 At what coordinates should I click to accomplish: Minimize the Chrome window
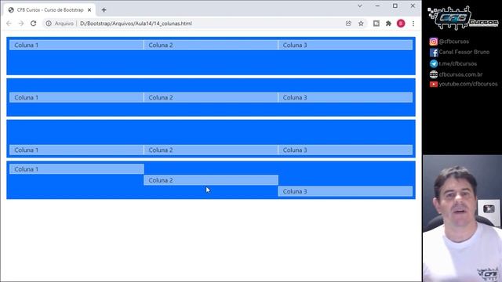[x=377, y=5]
